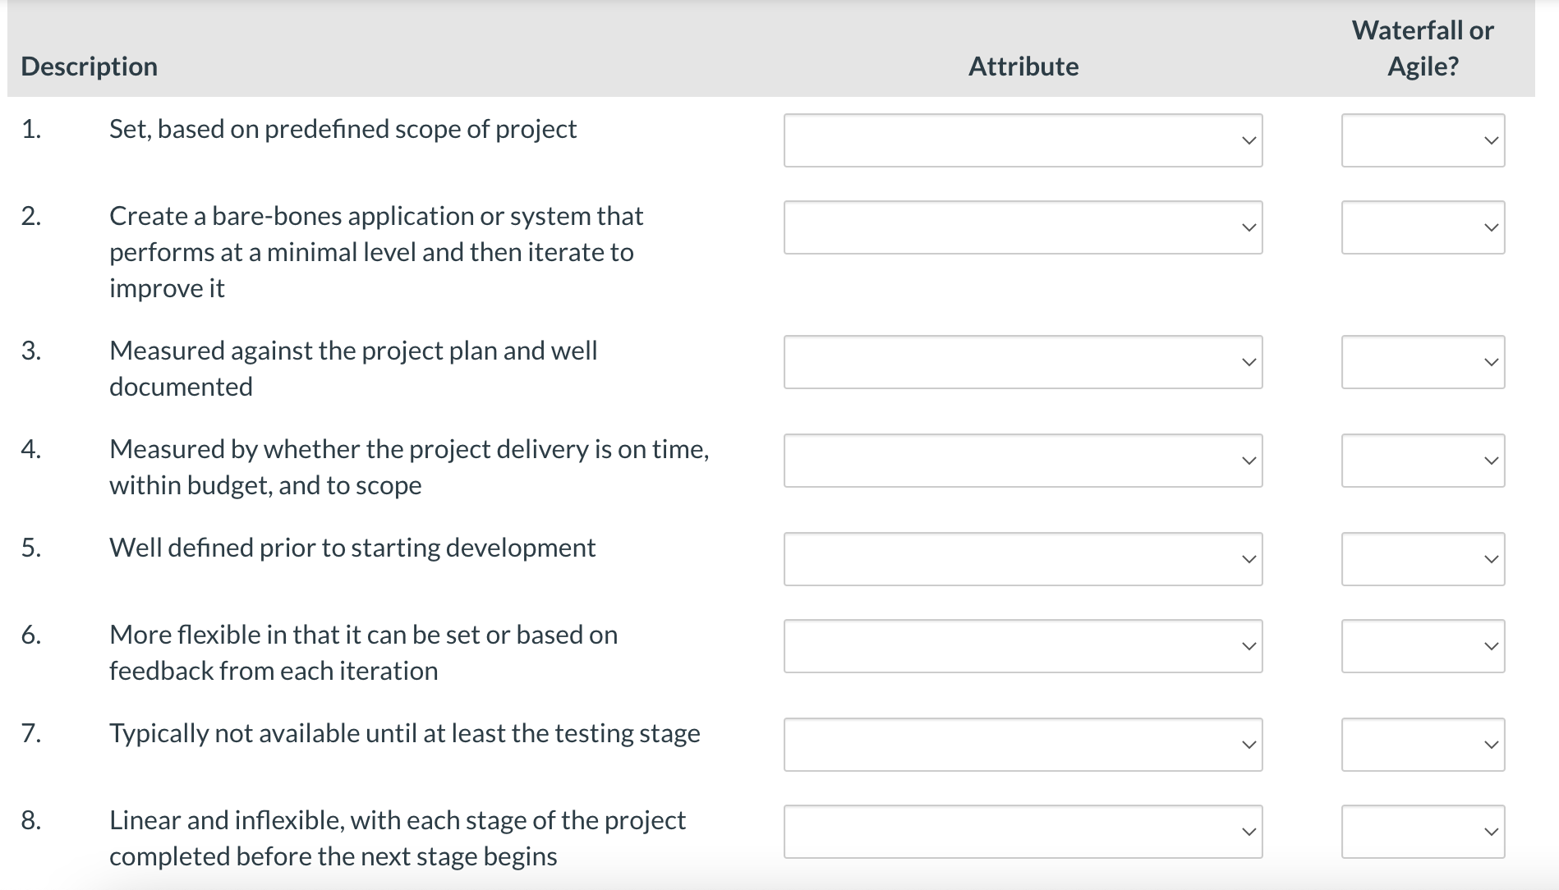The image size is (1559, 890).
Task: Open Waterfall or Agile dropdown for row 8
Action: 1423,832
